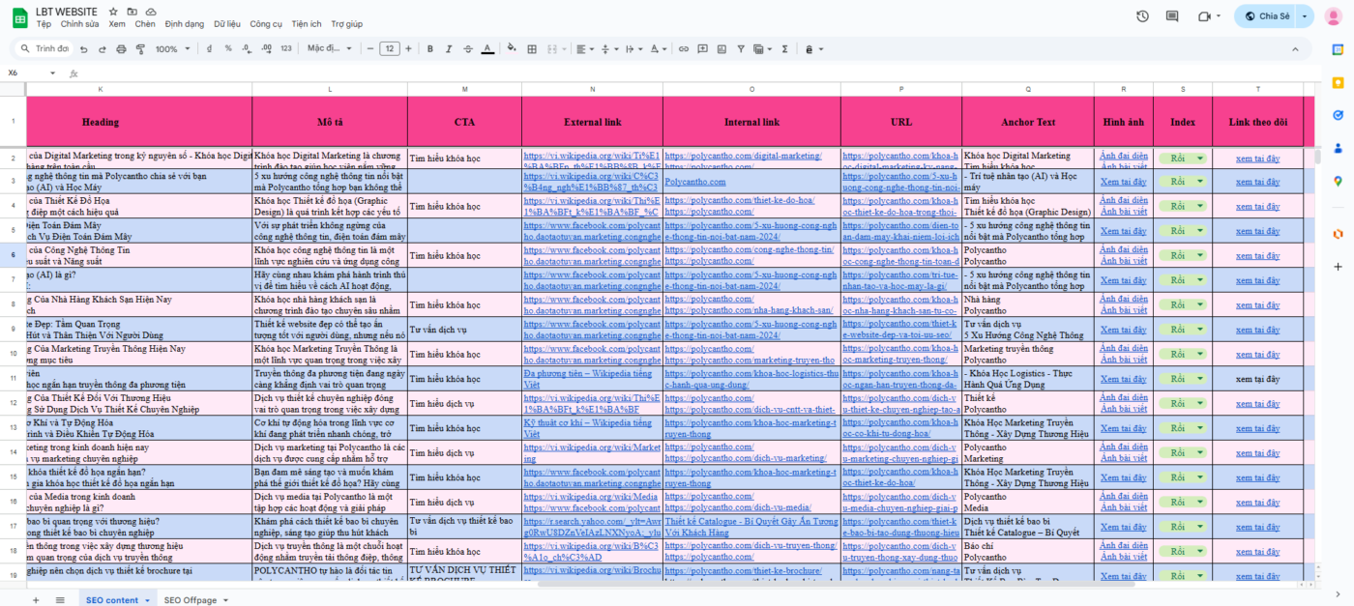Click the Trình đơn menu search box

[44, 48]
